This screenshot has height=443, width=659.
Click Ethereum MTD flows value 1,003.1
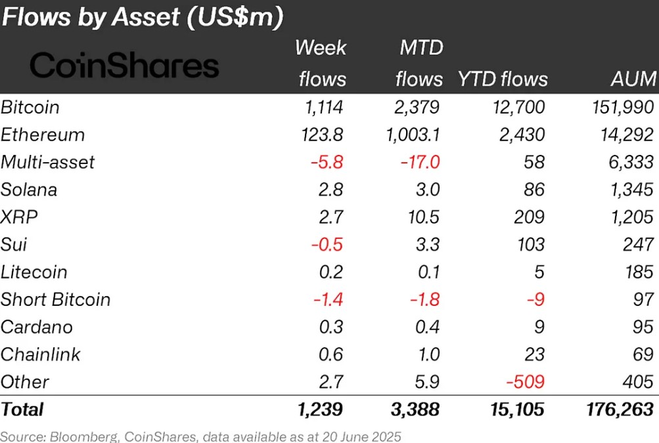coord(413,135)
